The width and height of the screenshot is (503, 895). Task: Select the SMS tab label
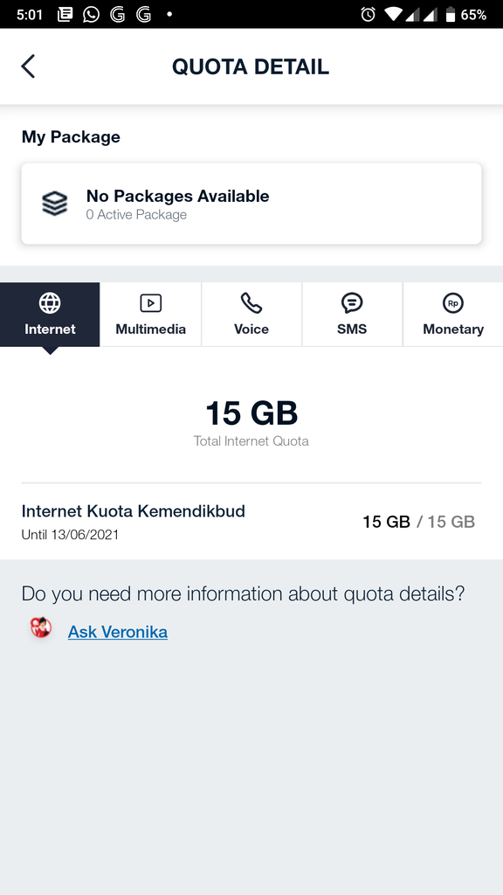click(x=352, y=330)
